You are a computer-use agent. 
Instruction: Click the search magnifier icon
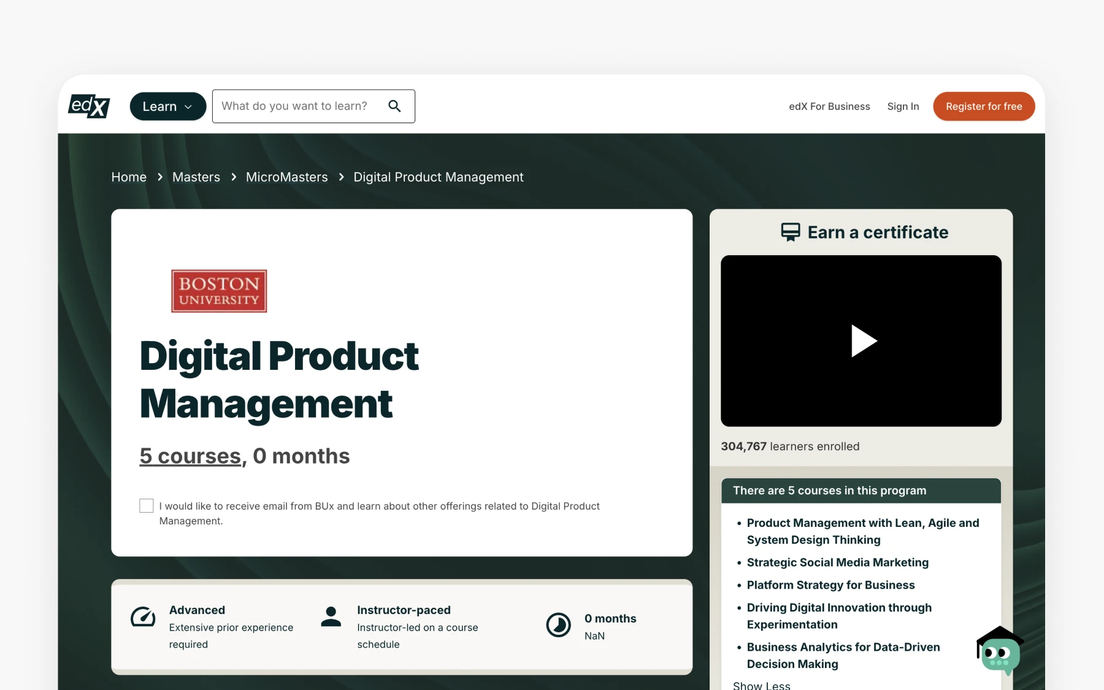point(394,106)
